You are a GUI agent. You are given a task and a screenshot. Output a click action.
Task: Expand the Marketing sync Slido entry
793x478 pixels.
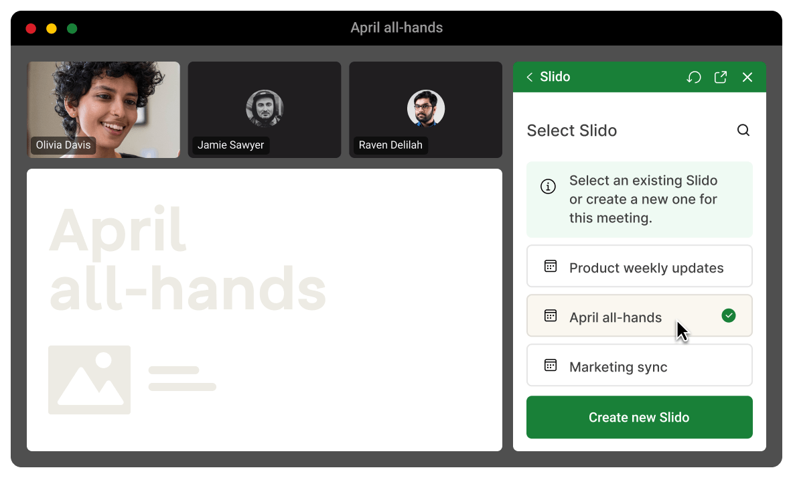639,365
